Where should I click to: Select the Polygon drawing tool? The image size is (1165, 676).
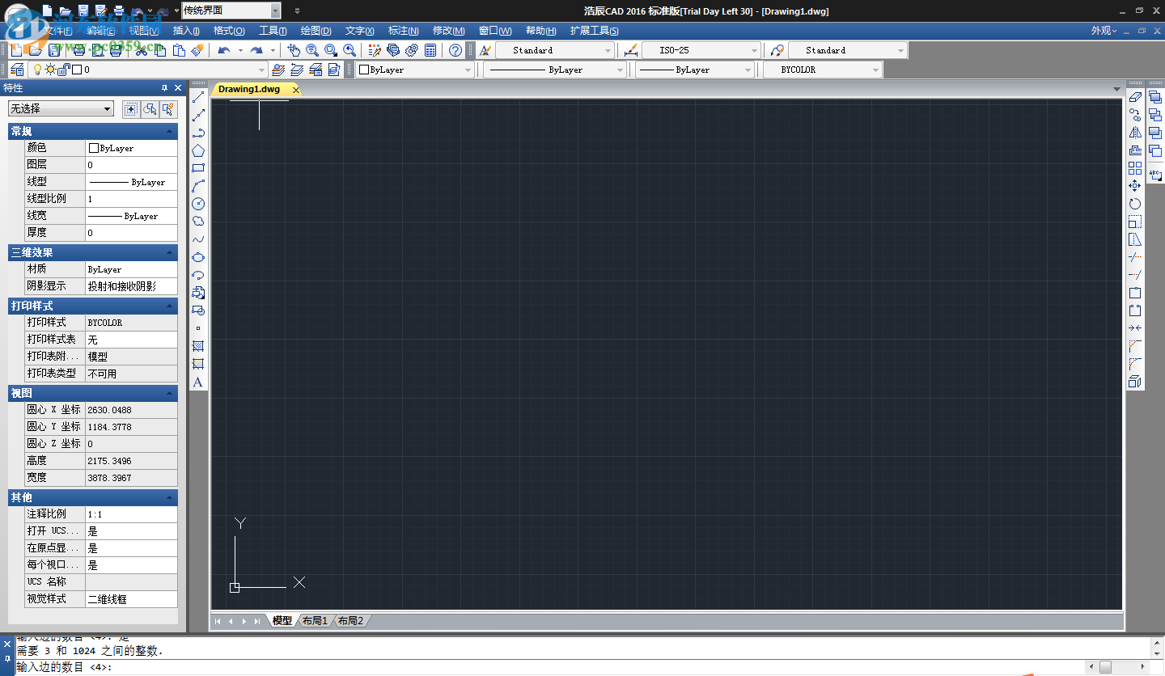[x=198, y=150]
